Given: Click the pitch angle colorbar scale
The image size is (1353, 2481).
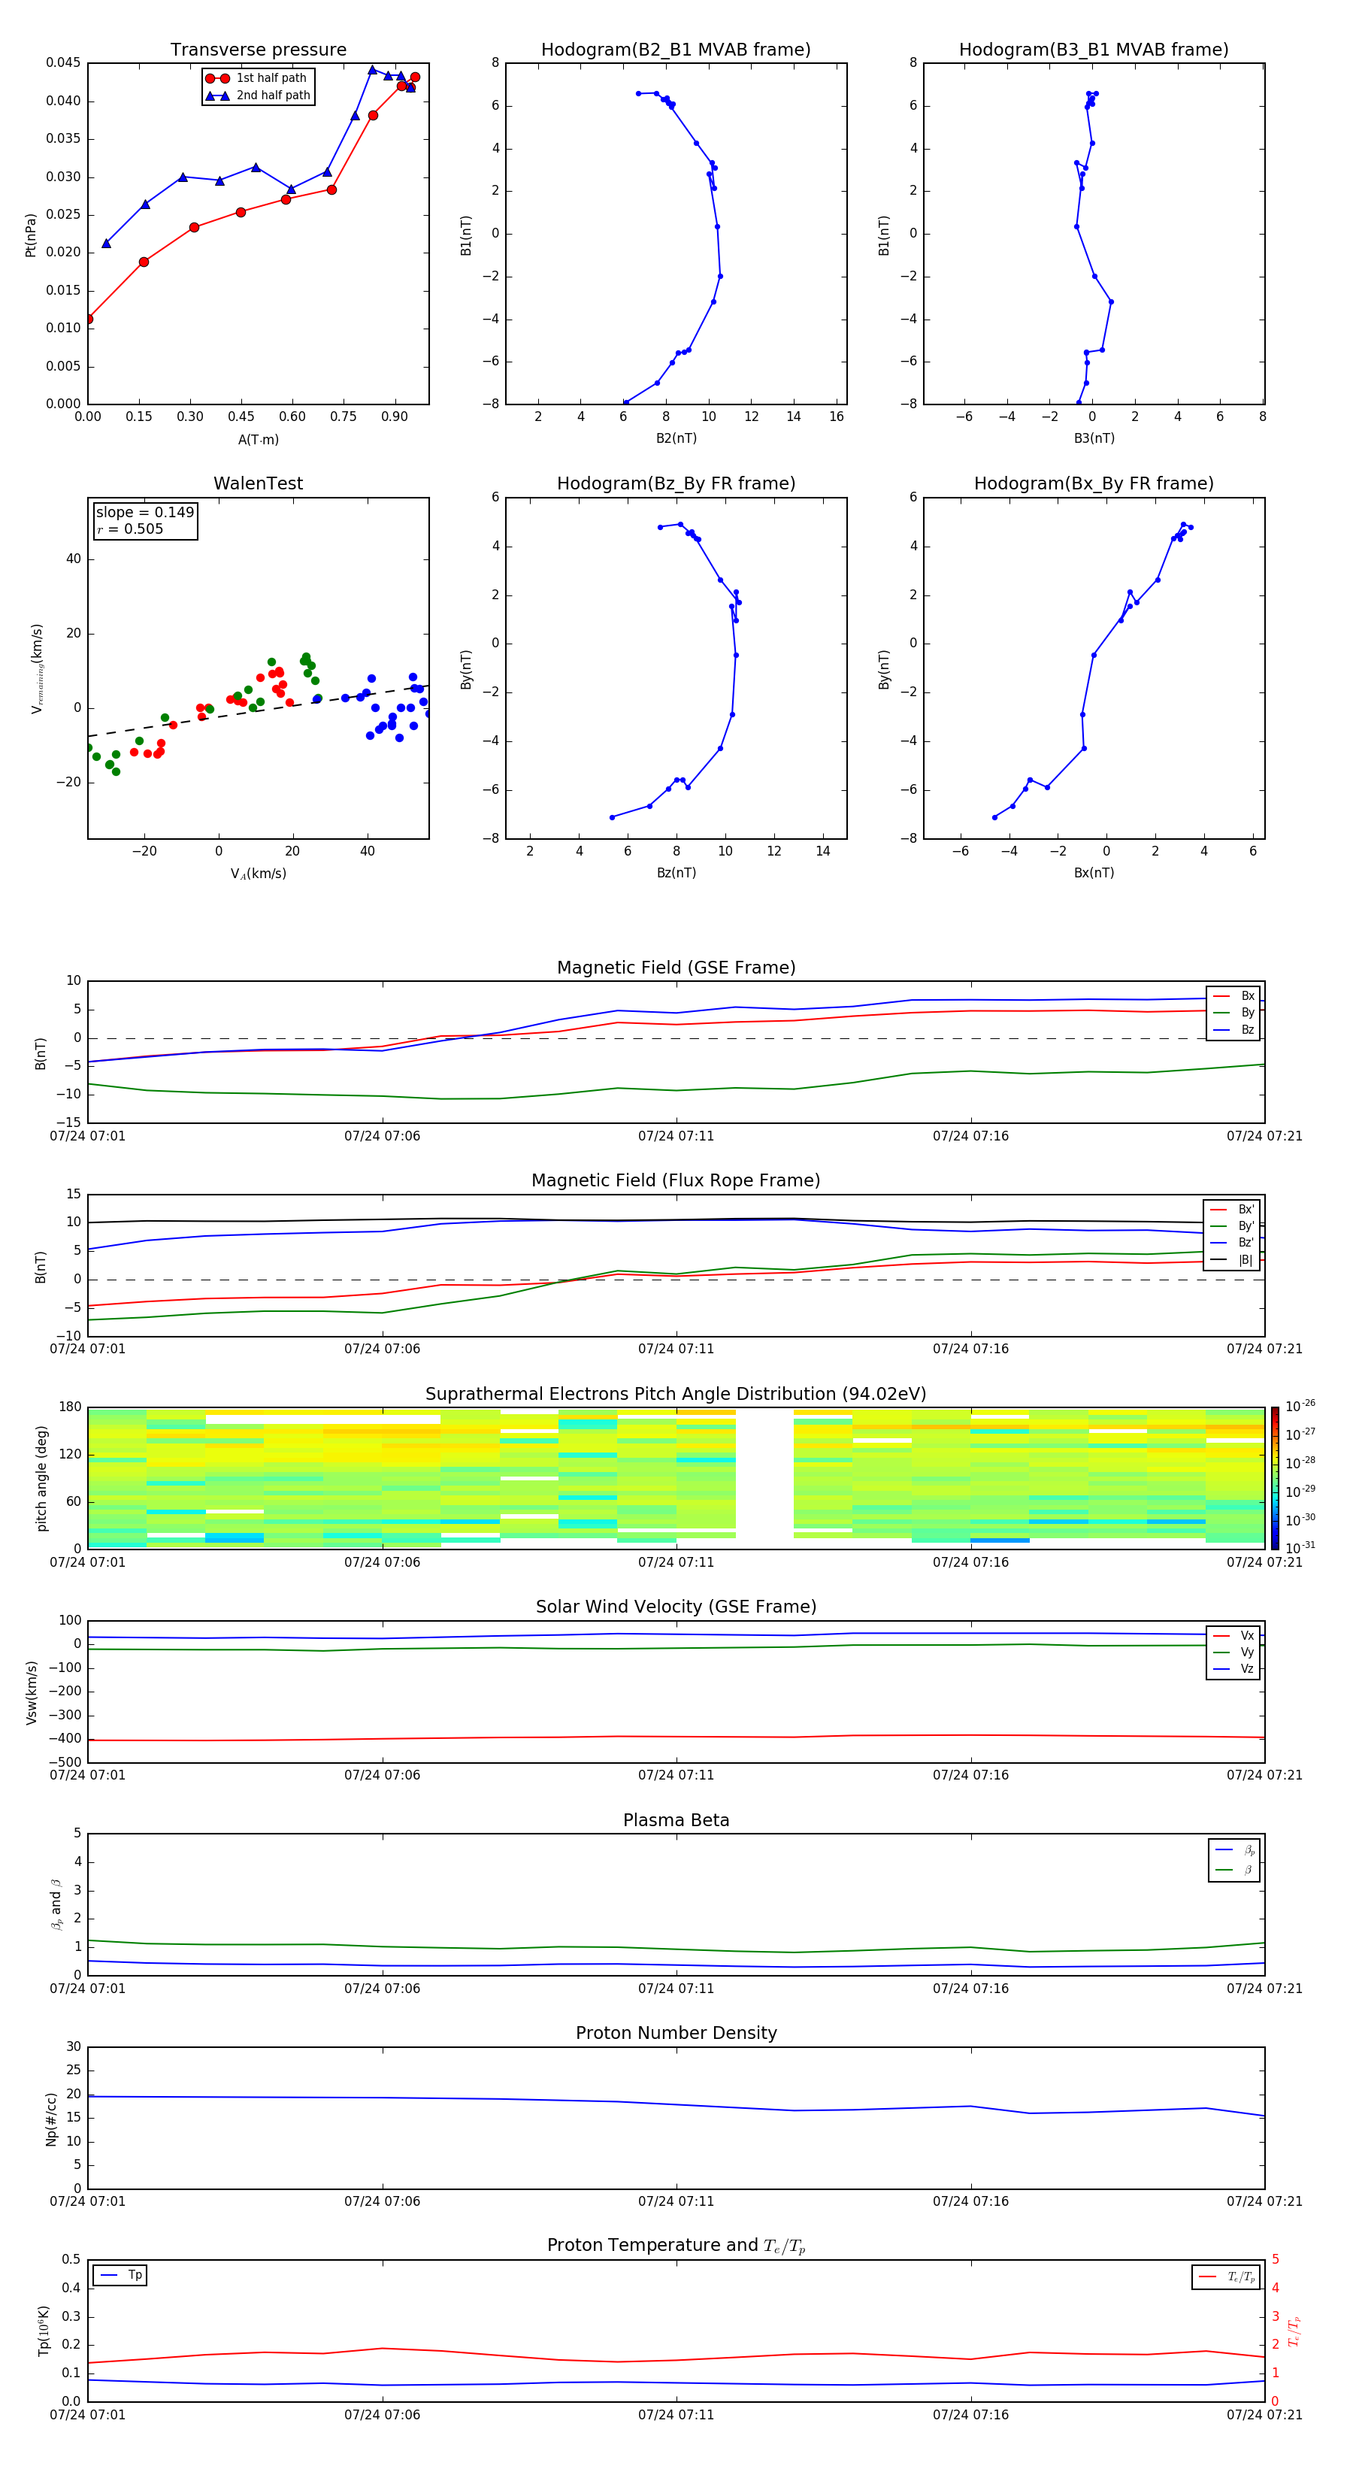Looking at the screenshot, I should point(1275,1478).
